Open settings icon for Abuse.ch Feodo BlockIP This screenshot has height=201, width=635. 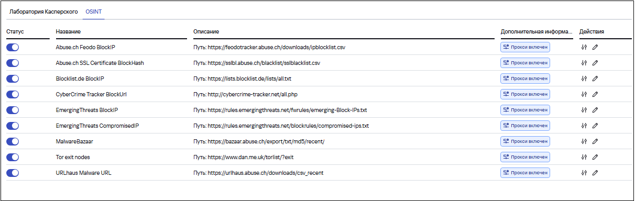[585, 47]
